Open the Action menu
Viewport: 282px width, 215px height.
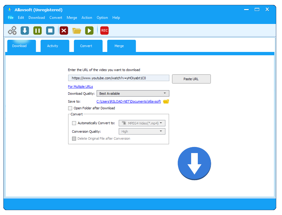(87, 18)
